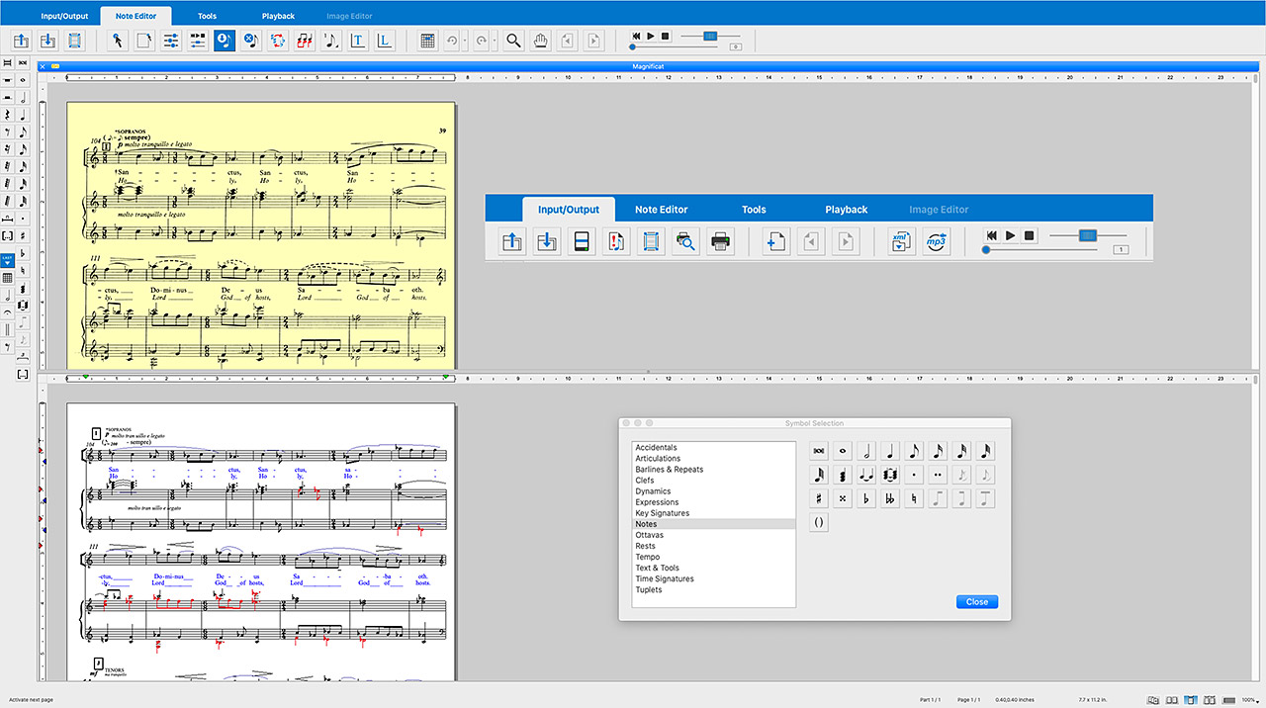The width and height of the screenshot is (1266, 708).
Task: Open the undo history dropdown arrow
Action: coord(465,42)
